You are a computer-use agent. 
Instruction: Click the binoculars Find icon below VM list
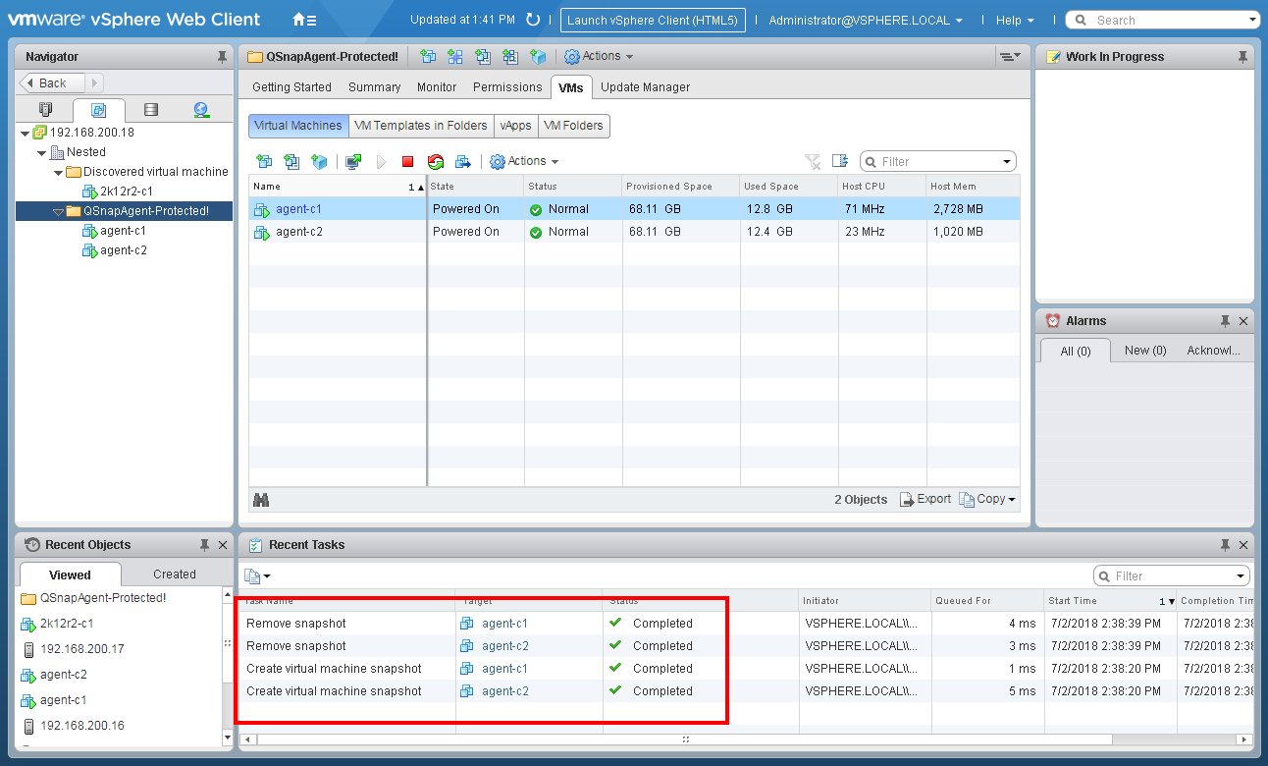(x=261, y=500)
